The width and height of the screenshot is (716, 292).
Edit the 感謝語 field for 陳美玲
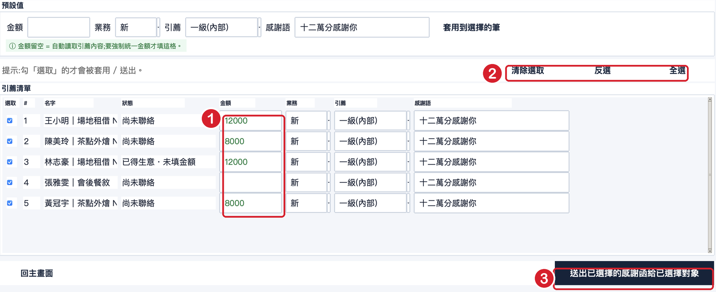pos(491,141)
